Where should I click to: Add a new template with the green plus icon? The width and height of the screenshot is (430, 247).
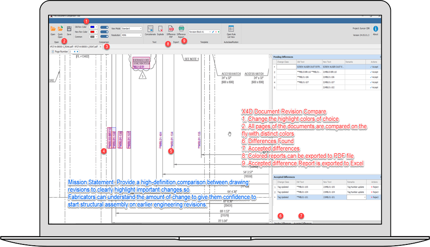[x=218, y=32]
